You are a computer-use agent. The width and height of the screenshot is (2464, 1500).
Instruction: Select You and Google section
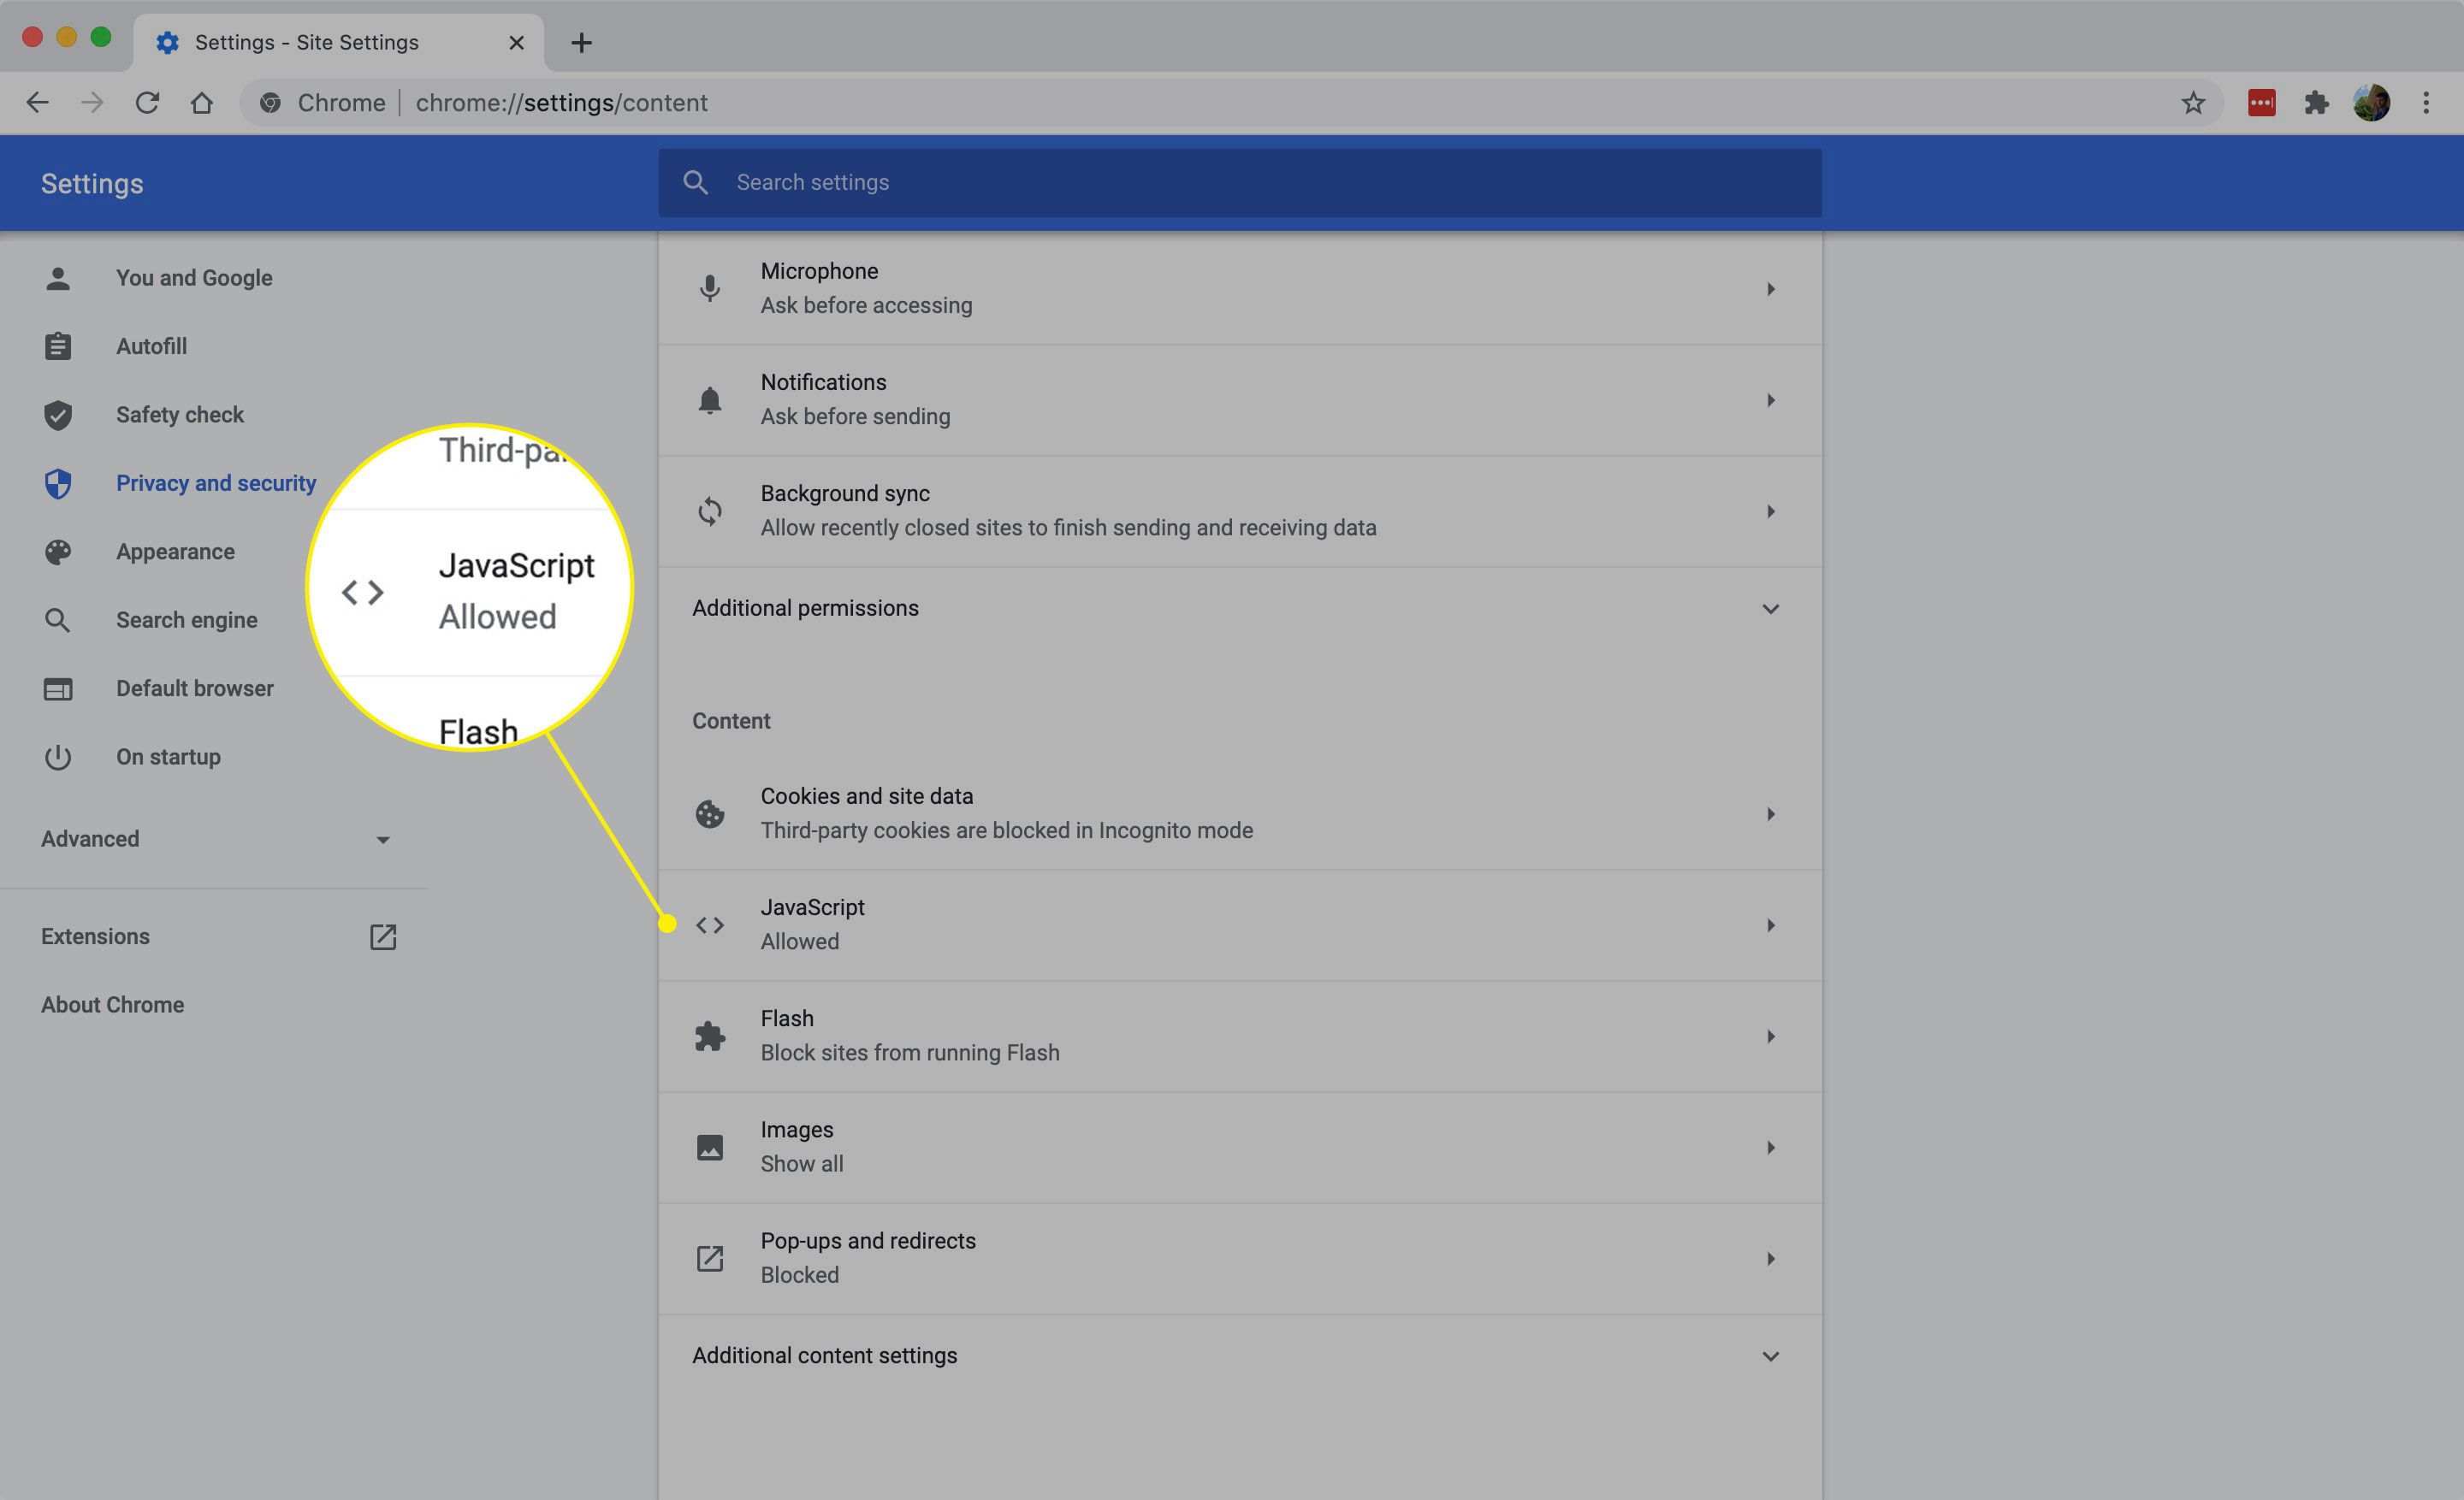(193, 276)
